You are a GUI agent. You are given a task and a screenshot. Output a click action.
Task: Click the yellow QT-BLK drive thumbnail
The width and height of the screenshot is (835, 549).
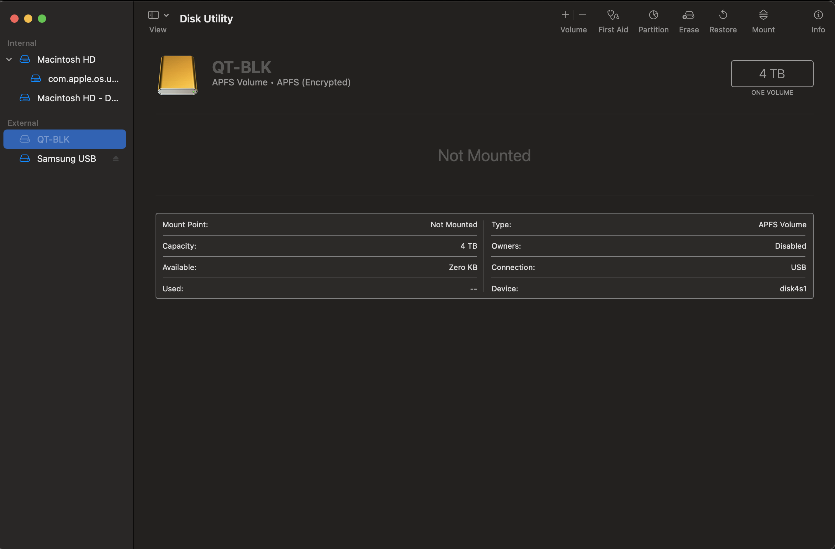[x=178, y=75]
